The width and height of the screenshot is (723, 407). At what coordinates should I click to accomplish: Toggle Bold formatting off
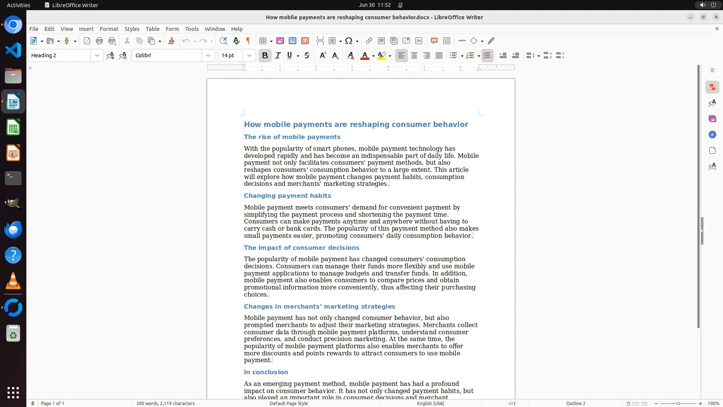coord(265,56)
